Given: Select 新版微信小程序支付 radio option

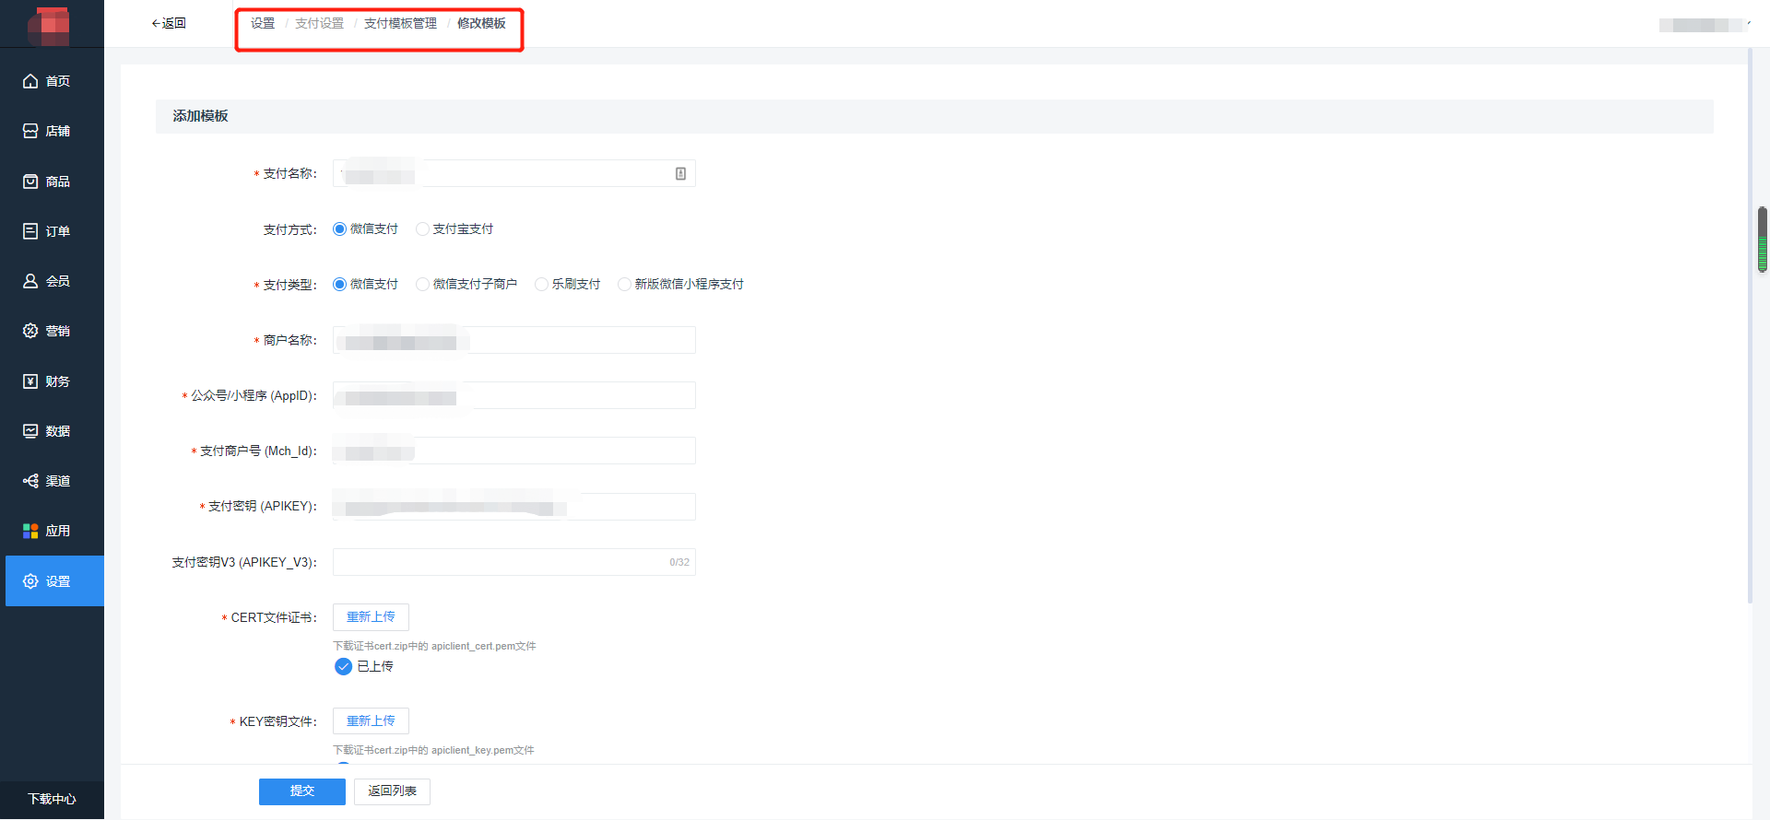Looking at the screenshot, I should [x=625, y=285].
